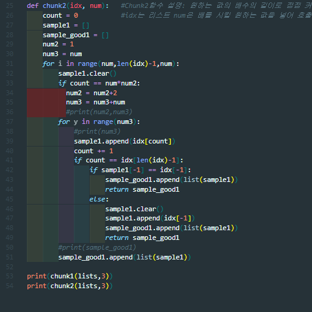Click 'count = 0' on line 26
Screen dimensions: 312x312
pos(60,15)
